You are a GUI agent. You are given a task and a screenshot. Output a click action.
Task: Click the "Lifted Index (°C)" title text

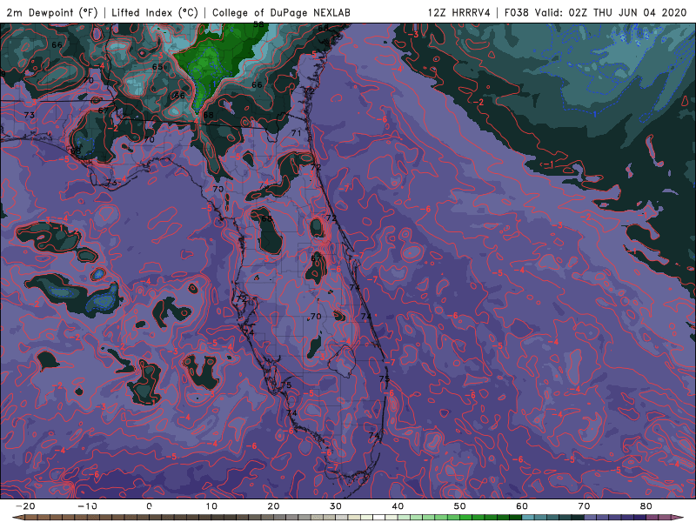[x=155, y=12]
